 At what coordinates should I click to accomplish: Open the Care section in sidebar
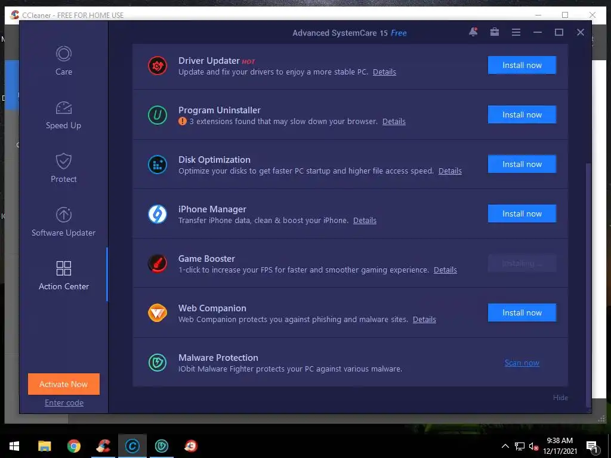tap(63, 61)
